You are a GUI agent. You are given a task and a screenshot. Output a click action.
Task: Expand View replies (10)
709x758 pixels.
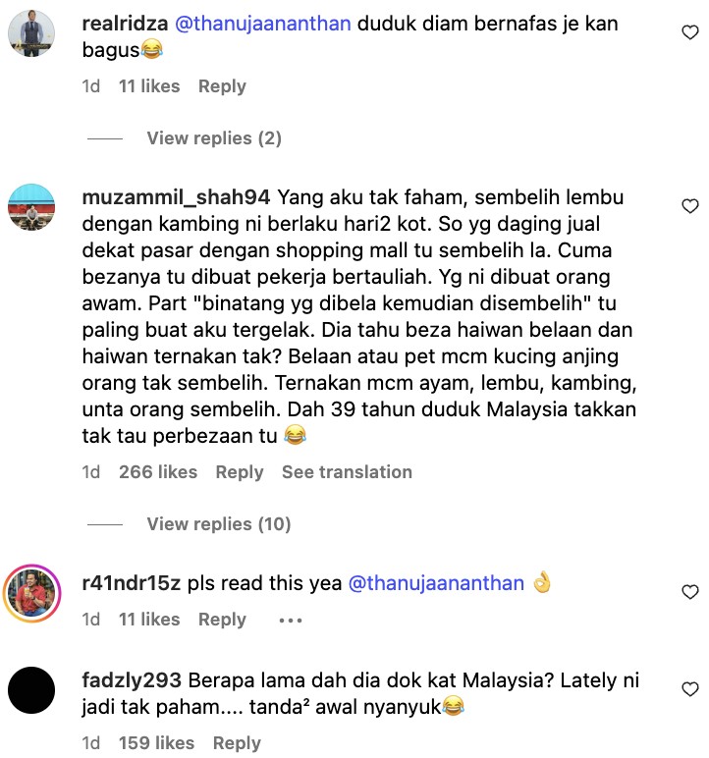(219, 524)
